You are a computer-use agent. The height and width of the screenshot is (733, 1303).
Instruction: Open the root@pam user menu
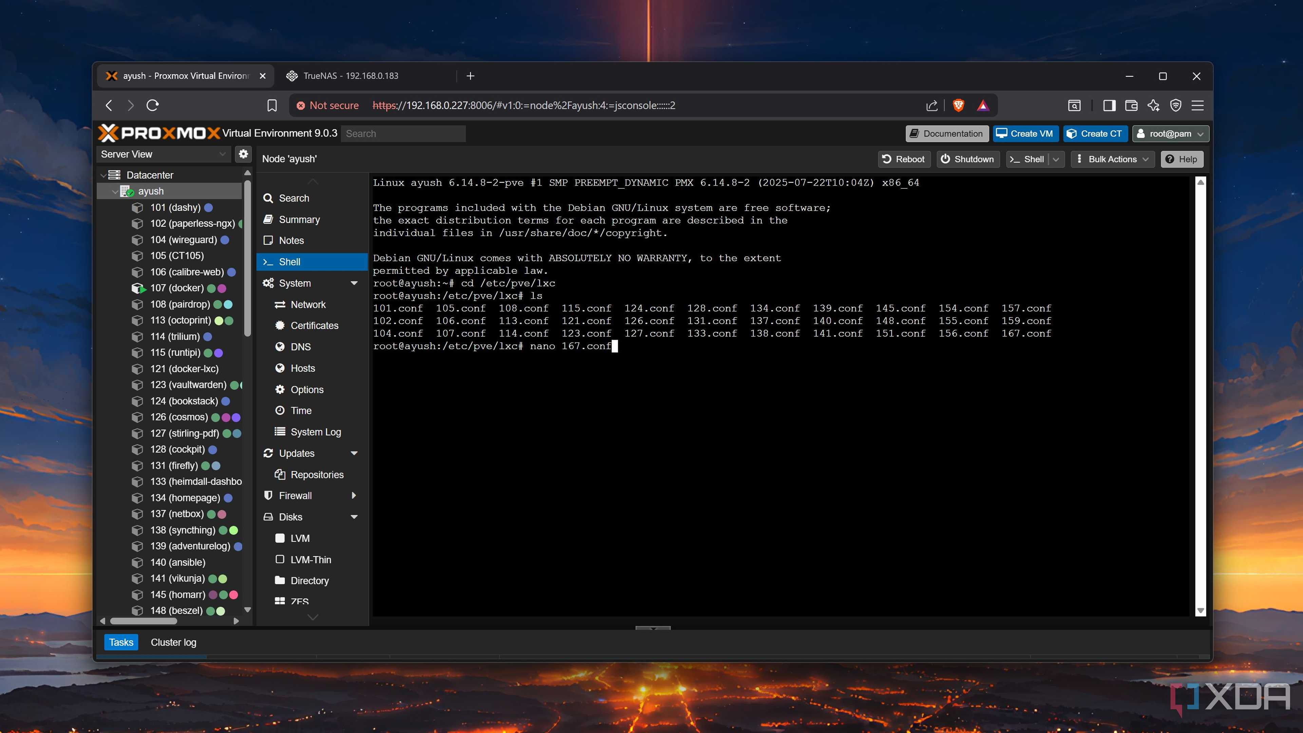click(x=1170, y=134)
